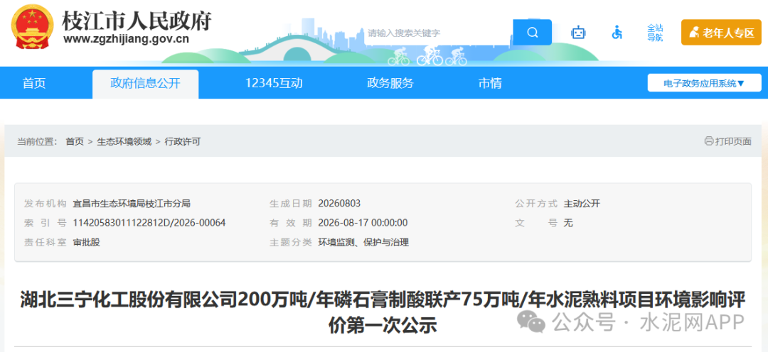Open the 市情 tab

[x=490, y=83]
